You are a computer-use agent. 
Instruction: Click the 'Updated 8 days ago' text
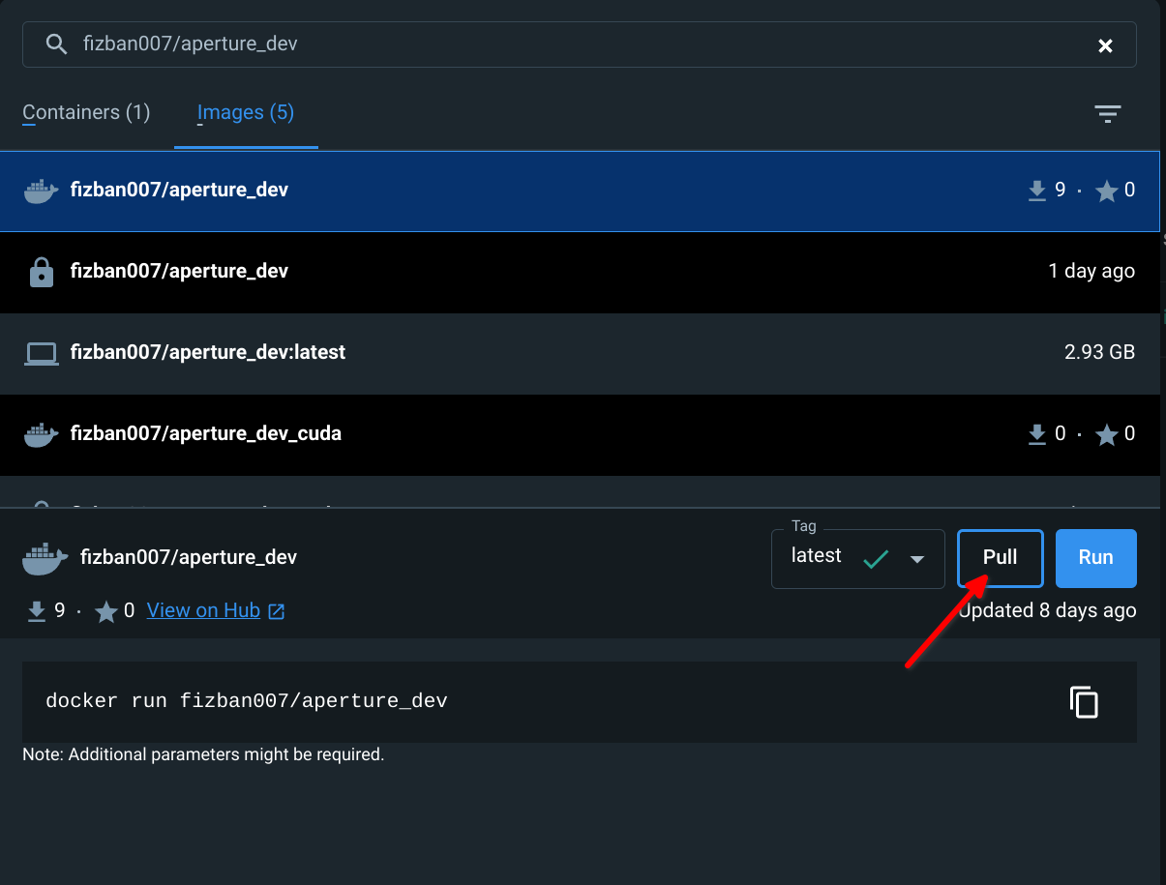[x=1047, y=610]
